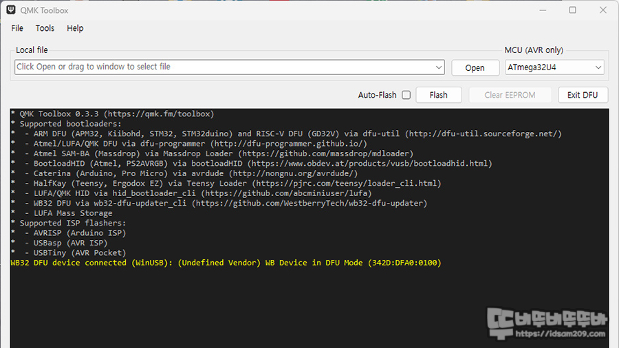
Task: Expand the Local file dropdown arrow
Action: [439, 67]
